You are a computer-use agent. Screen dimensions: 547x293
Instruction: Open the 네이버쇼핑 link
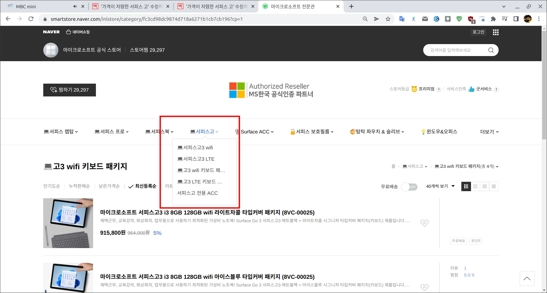(78, 32)
